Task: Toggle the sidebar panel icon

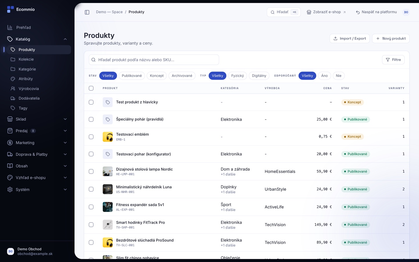Action: (87, 12)
